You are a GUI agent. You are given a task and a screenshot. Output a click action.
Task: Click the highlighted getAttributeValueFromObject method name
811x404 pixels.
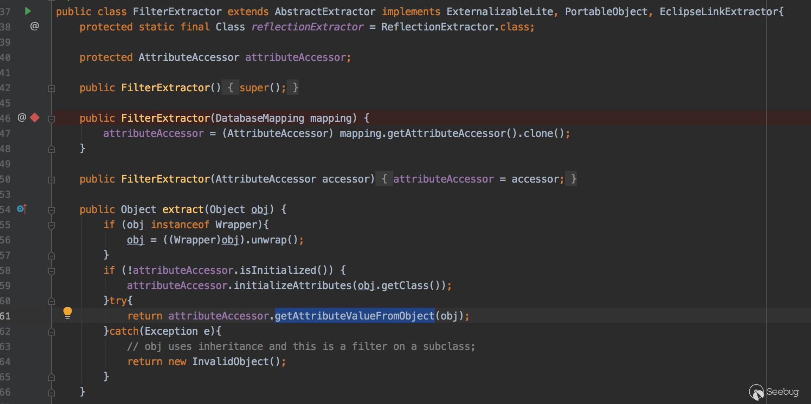pyautogui.click(x=354, y=316)
